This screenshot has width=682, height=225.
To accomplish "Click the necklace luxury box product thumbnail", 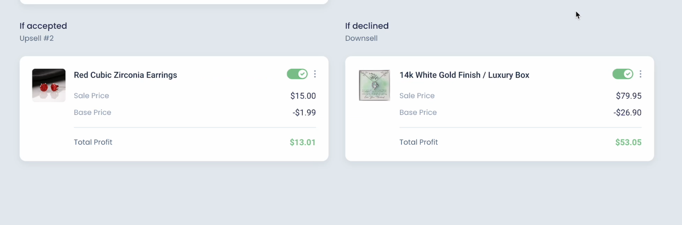I will pyautogui.click(x=374, y=85).
